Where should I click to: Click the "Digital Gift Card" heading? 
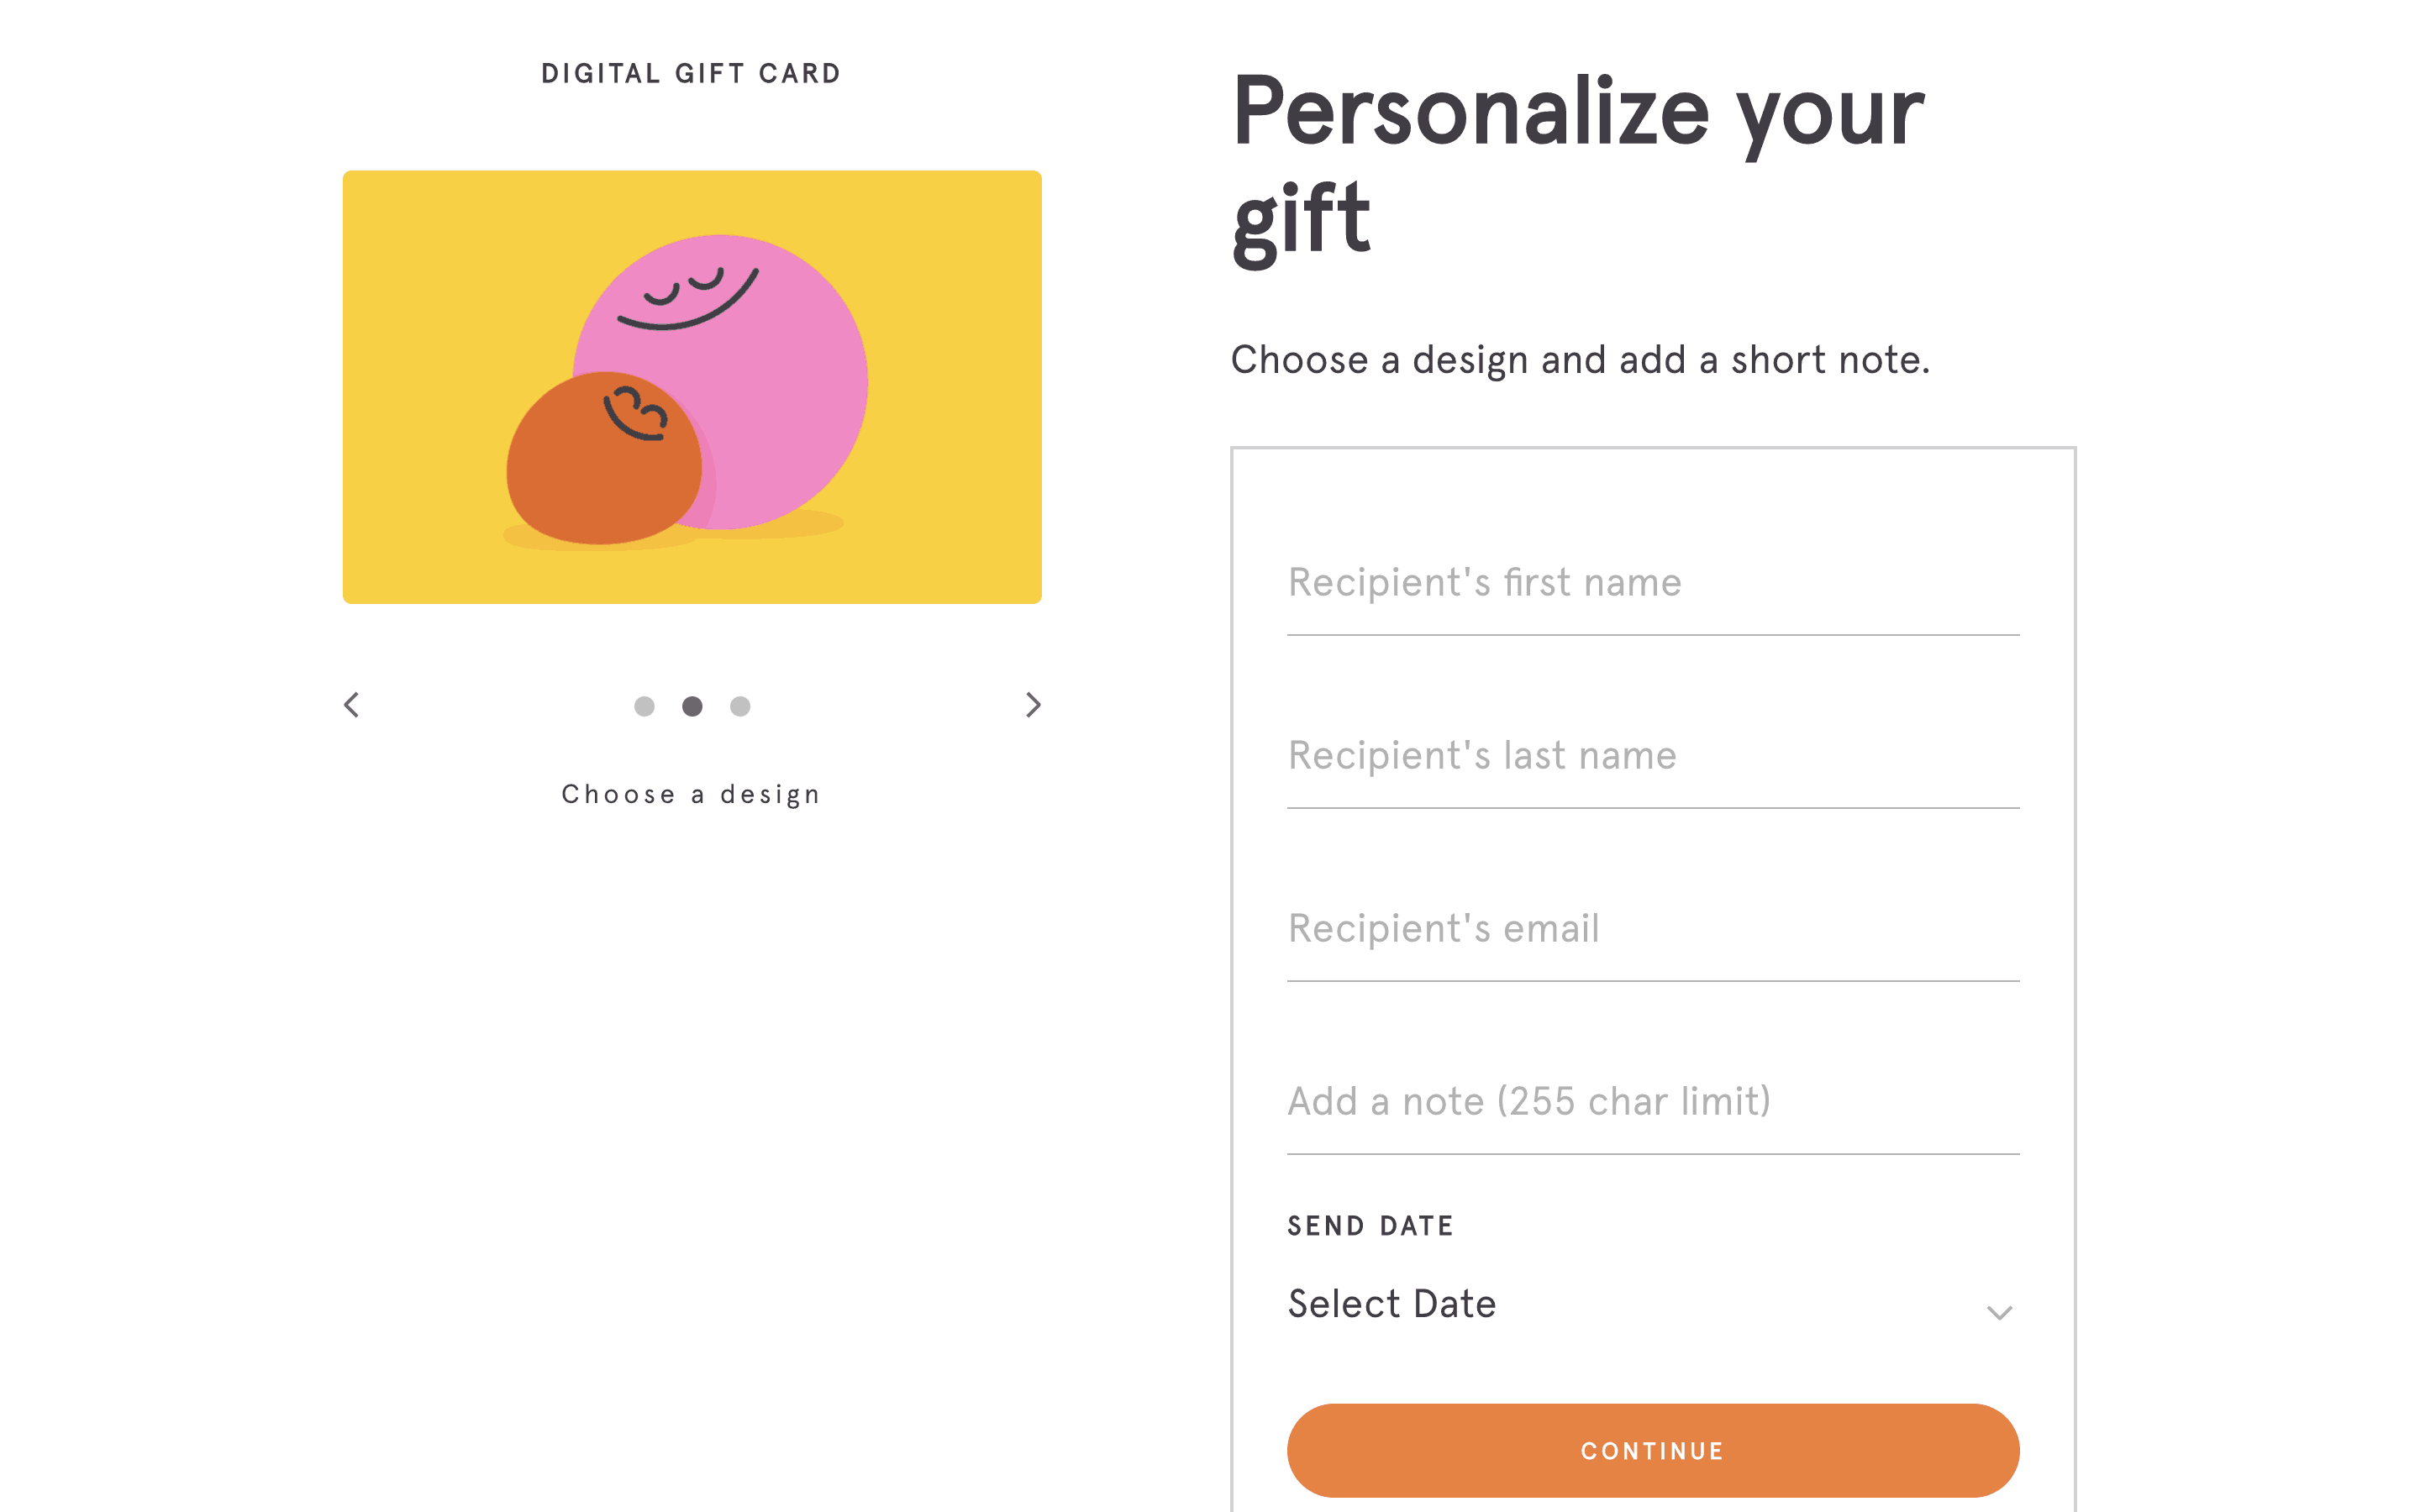691,74
